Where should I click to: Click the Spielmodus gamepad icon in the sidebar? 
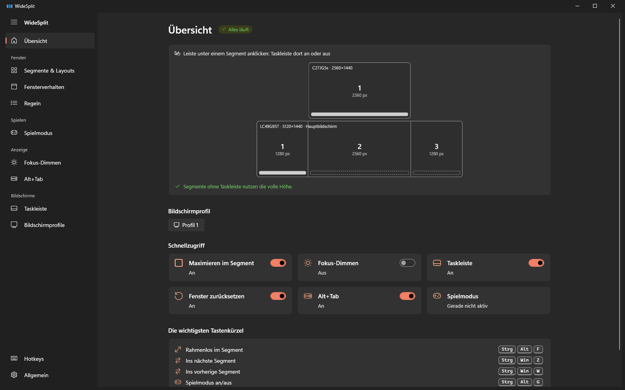(14, 133)
